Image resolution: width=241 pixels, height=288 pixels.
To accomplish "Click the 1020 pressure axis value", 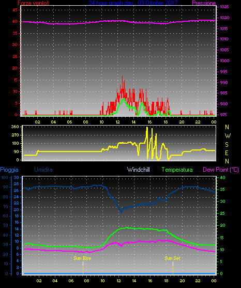I will 224,18.
